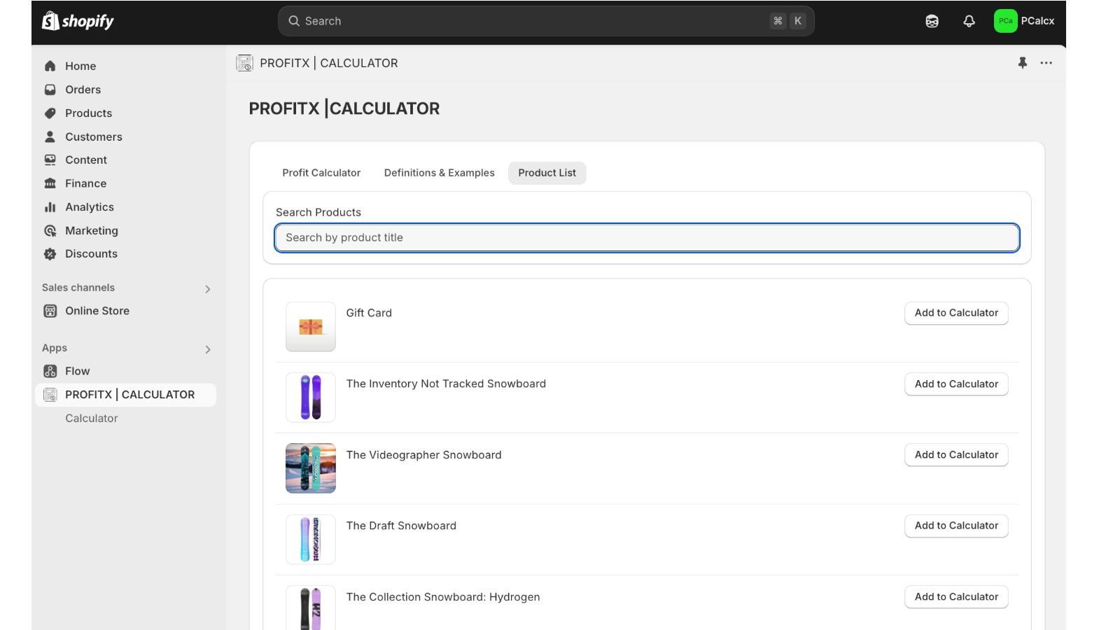
Task: Open the notifications bell
Action: click(x=969, y=21)
